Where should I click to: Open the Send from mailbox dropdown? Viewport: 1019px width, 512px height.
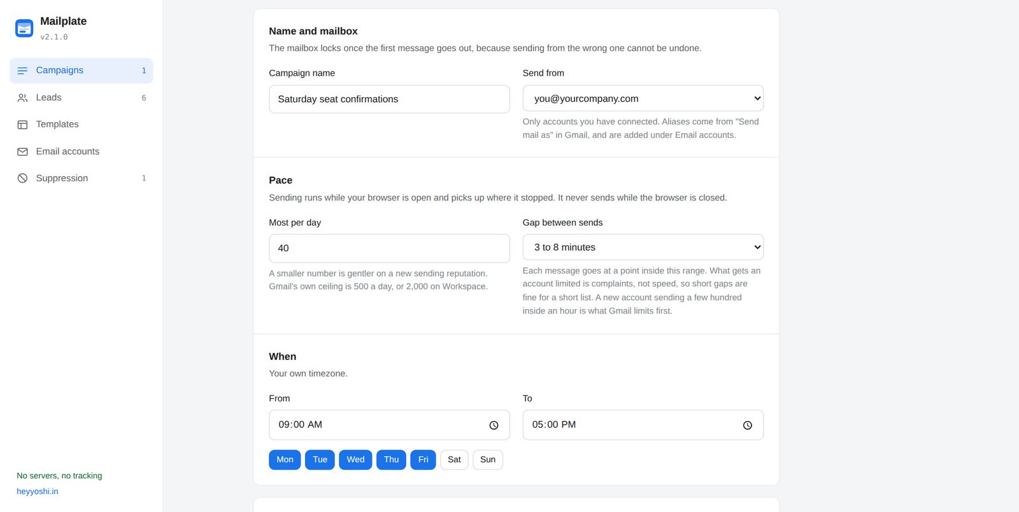coord(643,99)
